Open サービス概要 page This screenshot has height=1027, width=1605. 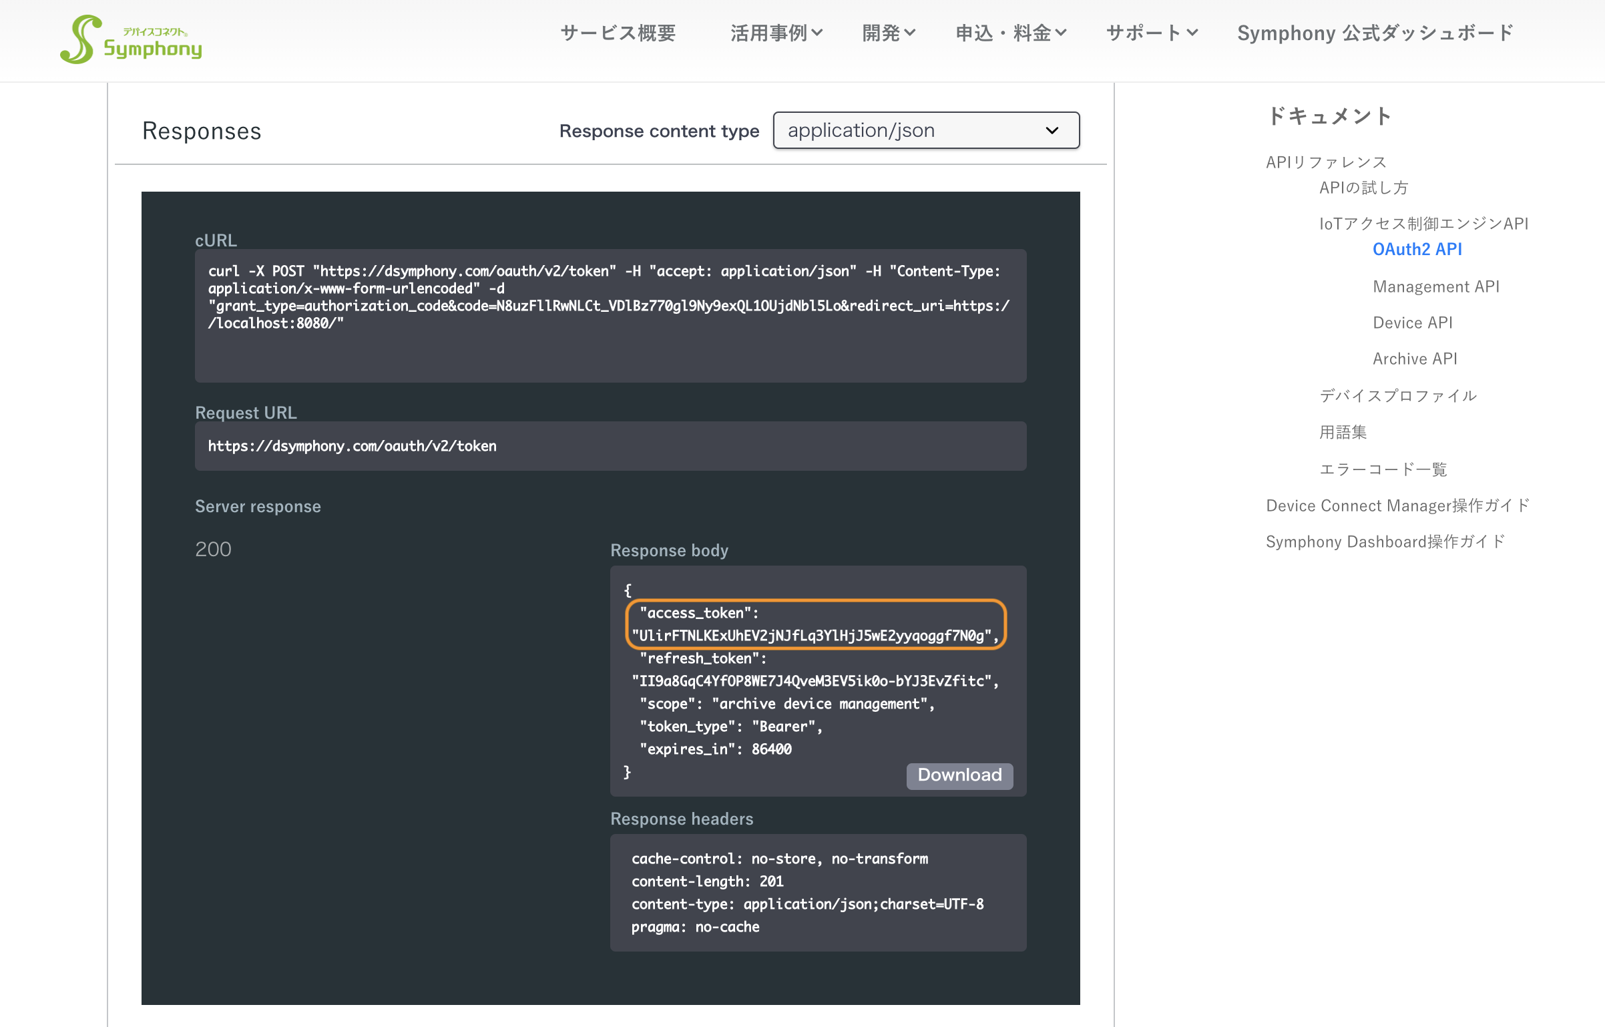point(618,33)
